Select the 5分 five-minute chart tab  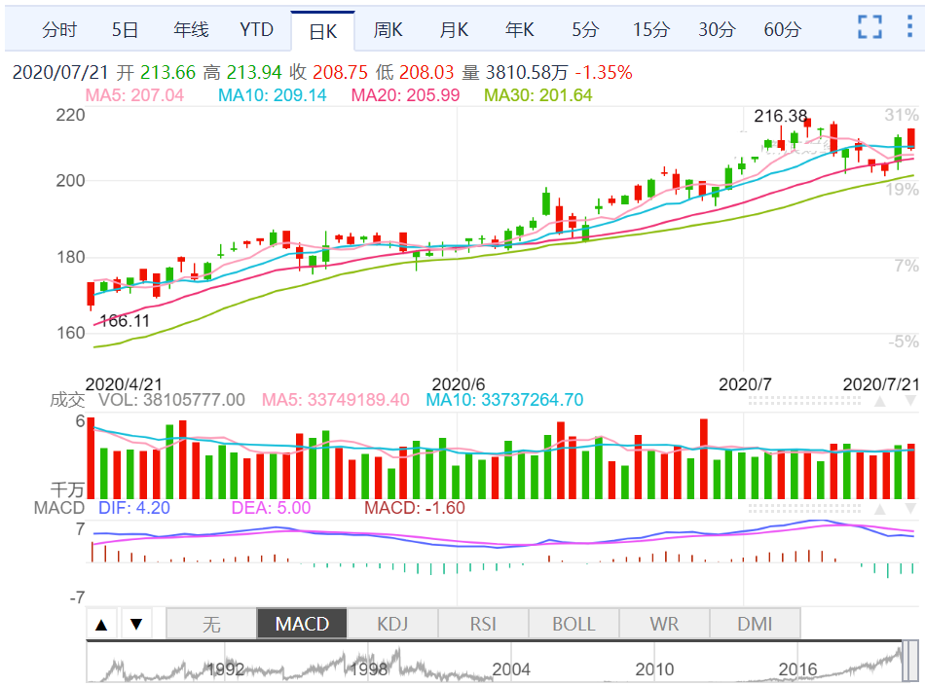[585, 29]
